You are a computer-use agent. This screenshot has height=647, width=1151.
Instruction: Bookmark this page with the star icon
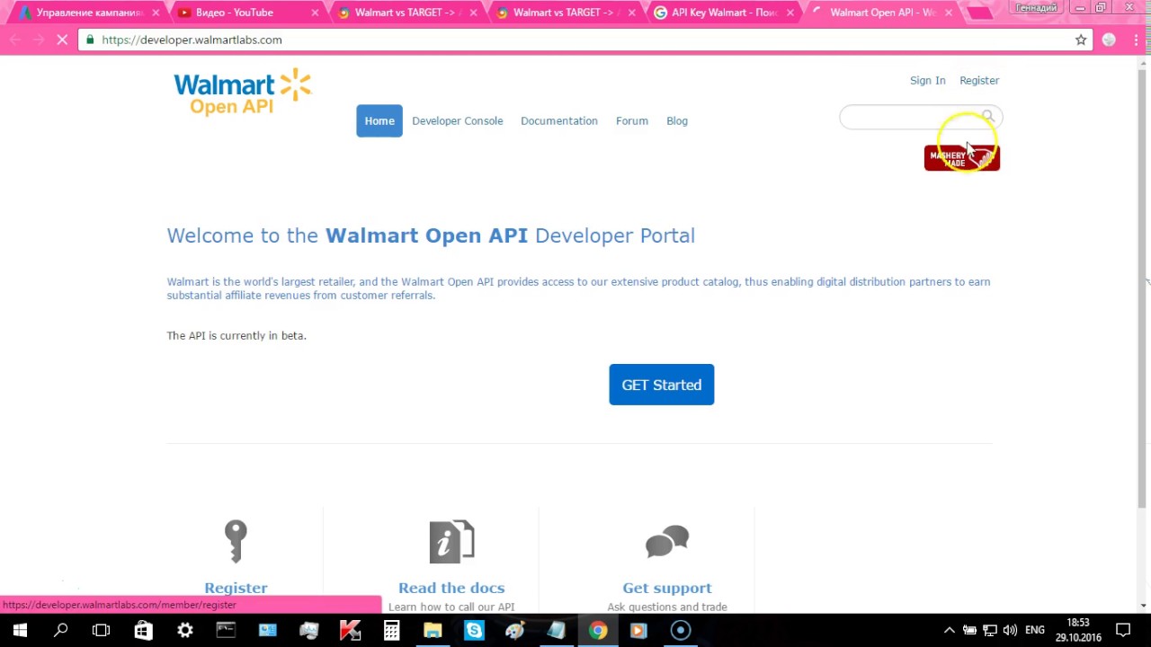pos(1081,40)
